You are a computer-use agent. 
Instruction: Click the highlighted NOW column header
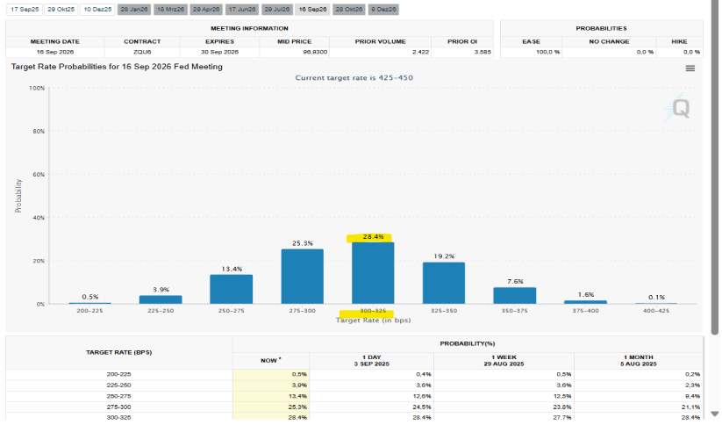(270, 360)
